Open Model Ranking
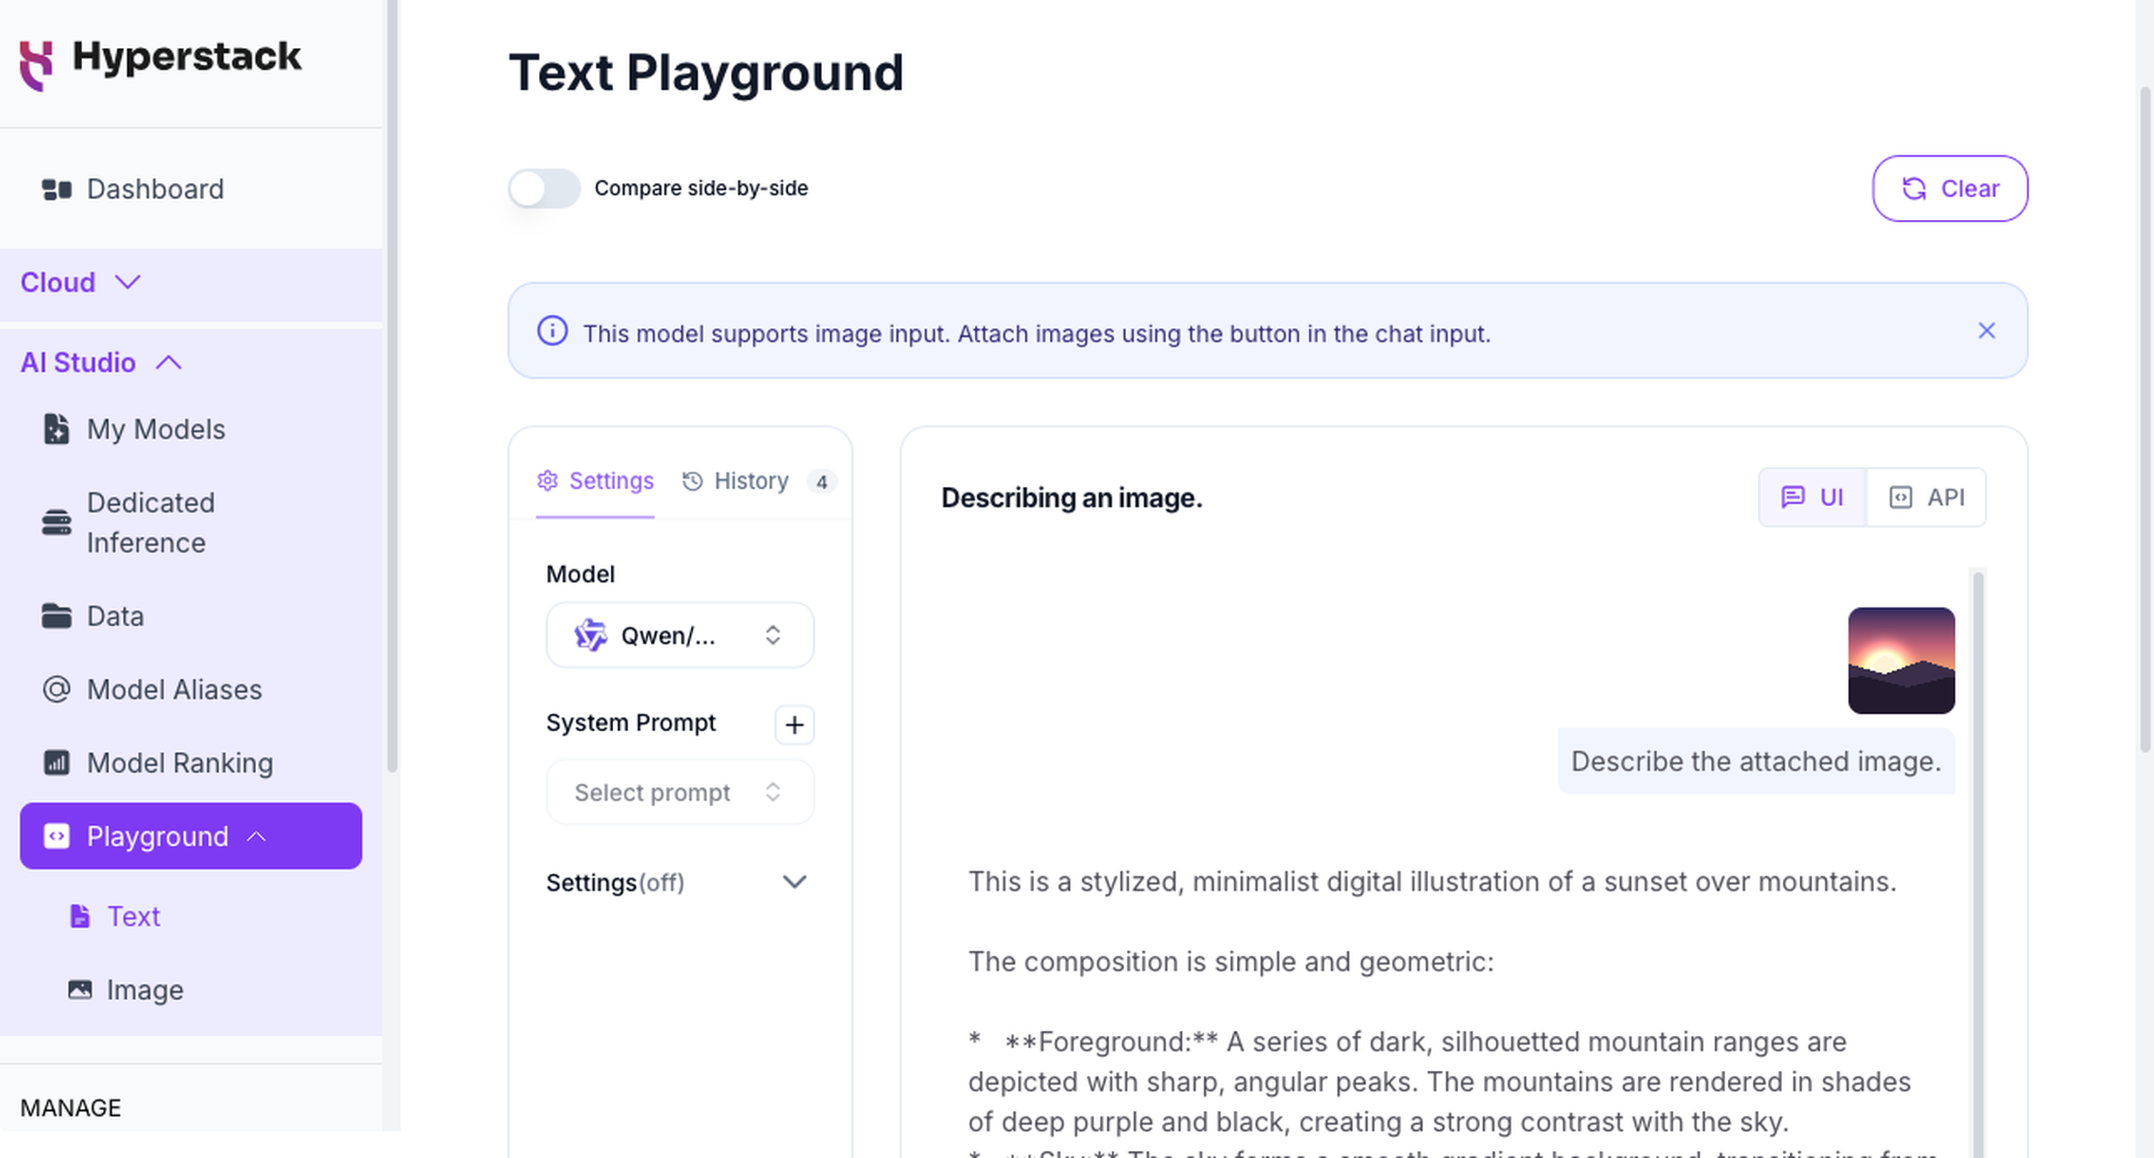The image size is (2154, 1158). 191,762
